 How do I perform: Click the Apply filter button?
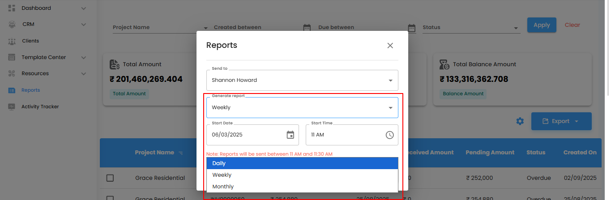541,25
